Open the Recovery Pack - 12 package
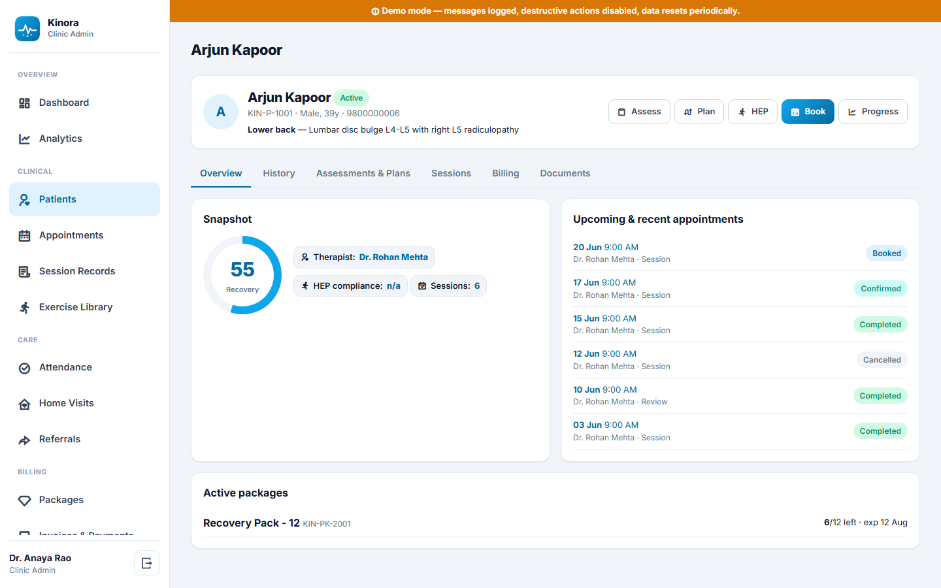Image resolution: width=941 pixels, height=588 pixels. tap(555, 523)
